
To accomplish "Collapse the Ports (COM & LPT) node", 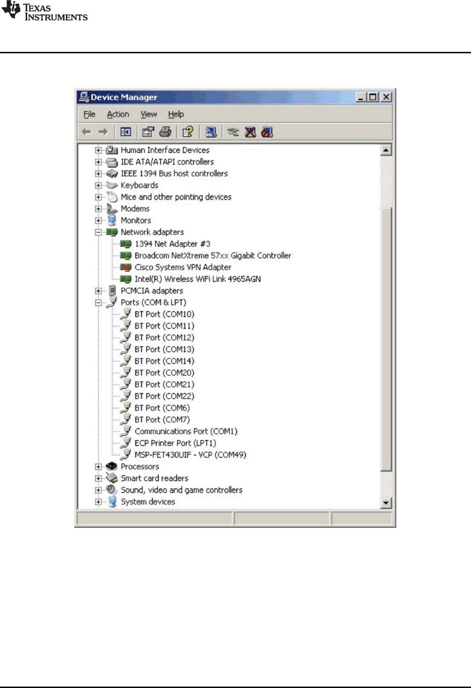I will pos(98,302).
